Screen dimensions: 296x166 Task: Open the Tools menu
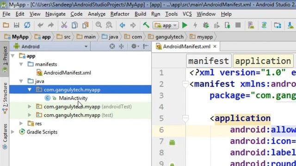[x=171, y=14]
